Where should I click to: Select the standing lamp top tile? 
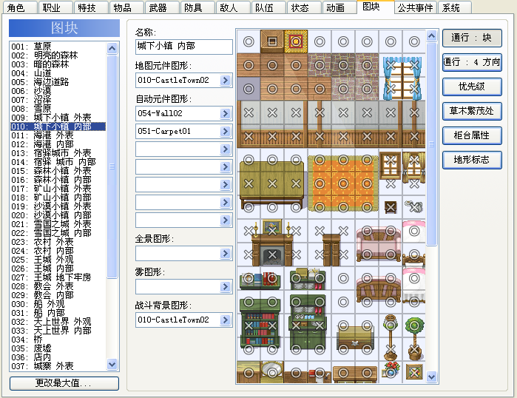(x=391, y=326)
